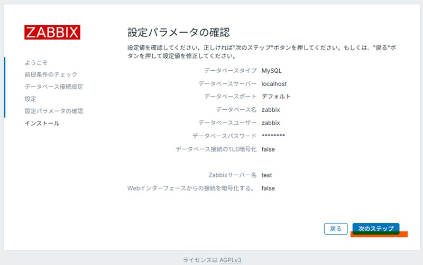Click the test server name value

click(x=266, y=175)
